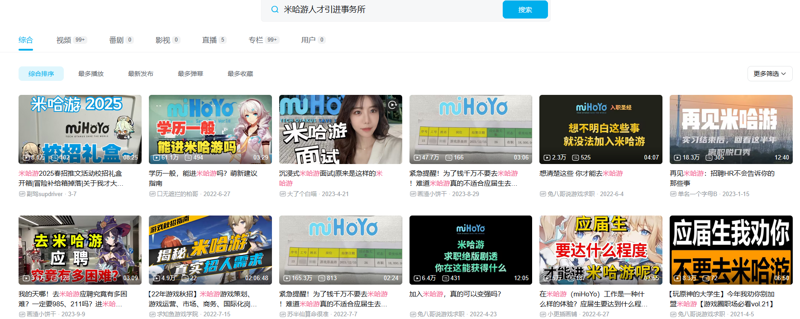Sort results by 最多收藏

click(240, 74)
